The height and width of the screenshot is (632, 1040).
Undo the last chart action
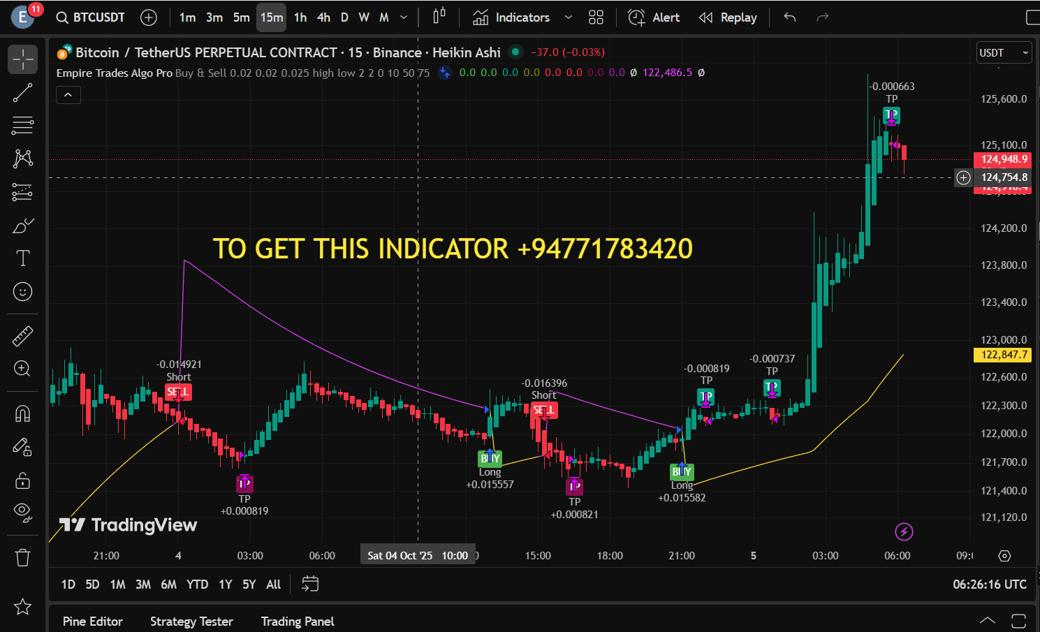pyautogui.click(x=790, y=17)
